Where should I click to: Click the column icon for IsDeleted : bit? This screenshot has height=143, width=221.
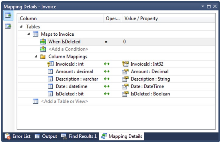(x=50, y=94)
